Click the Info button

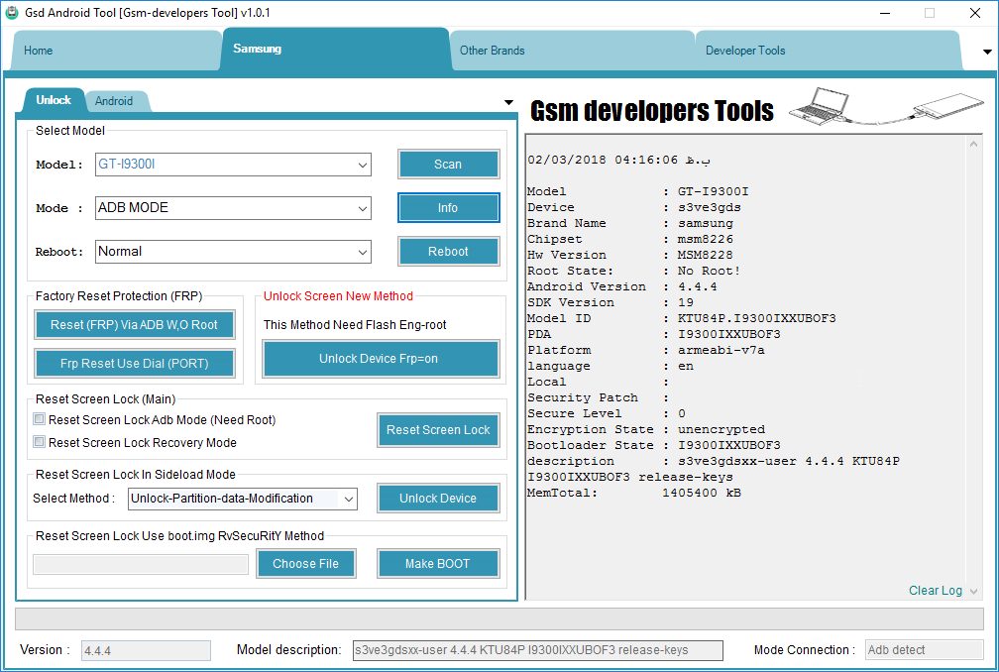pyautogui.click(x=449, y=208)
